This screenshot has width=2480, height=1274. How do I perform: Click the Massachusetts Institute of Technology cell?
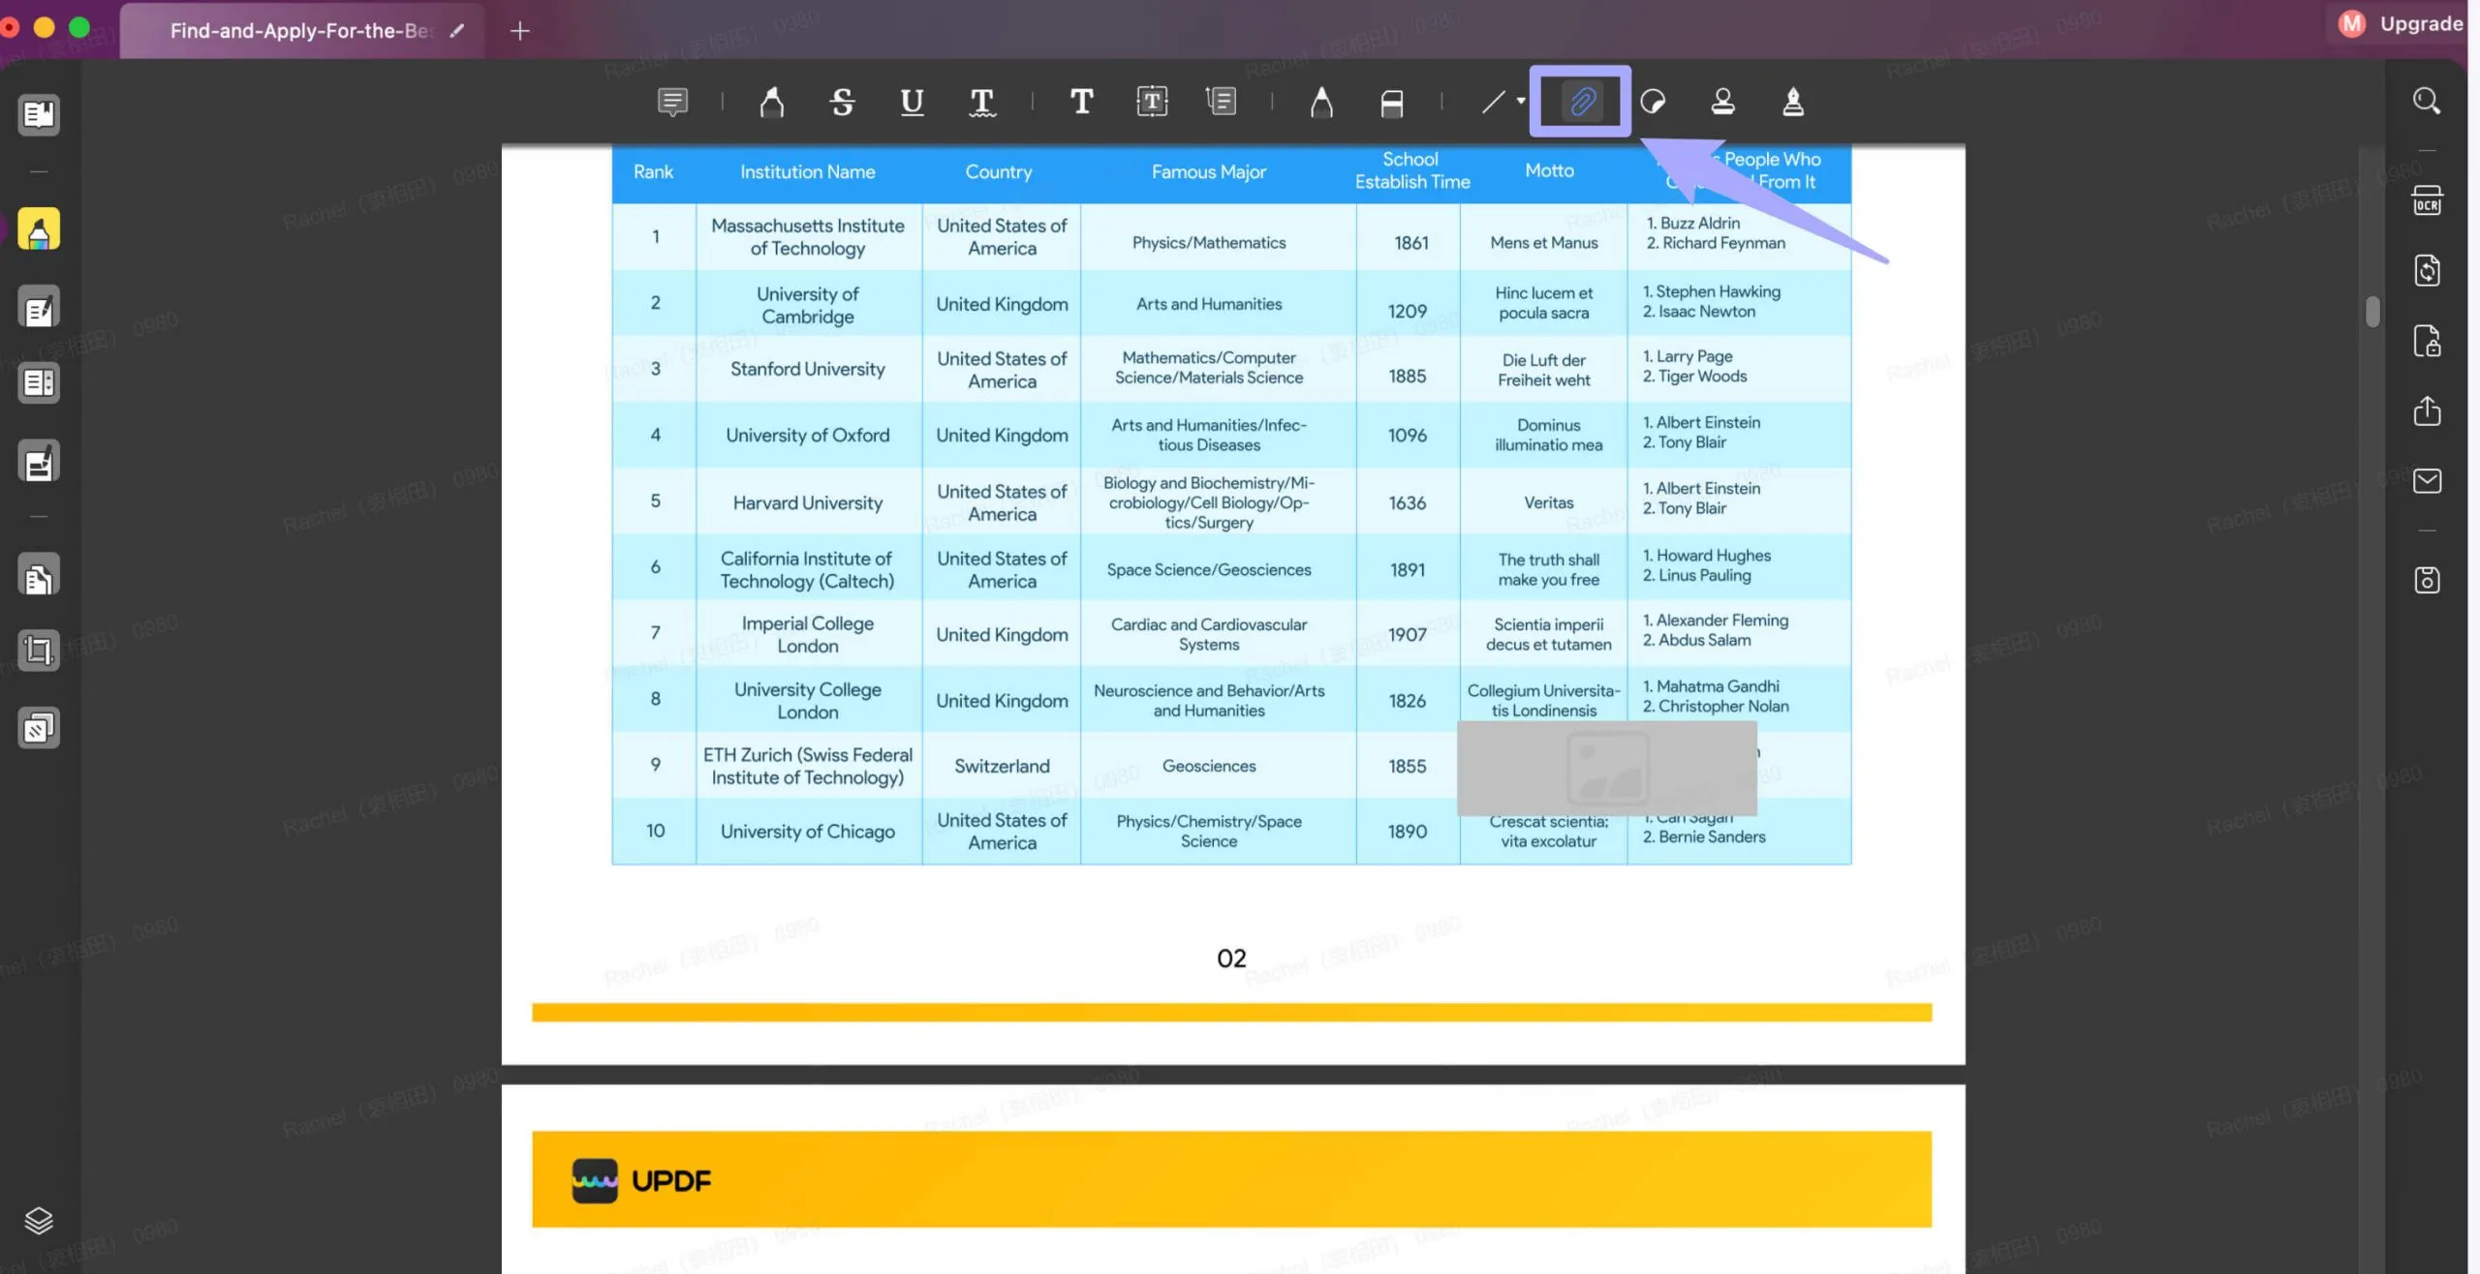point(808,237)
